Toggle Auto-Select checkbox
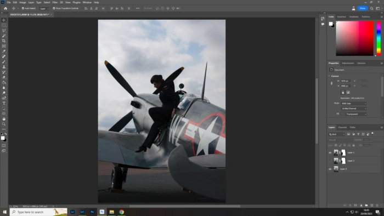Viewport: 384px width, 216px height. tap(23, 8)
